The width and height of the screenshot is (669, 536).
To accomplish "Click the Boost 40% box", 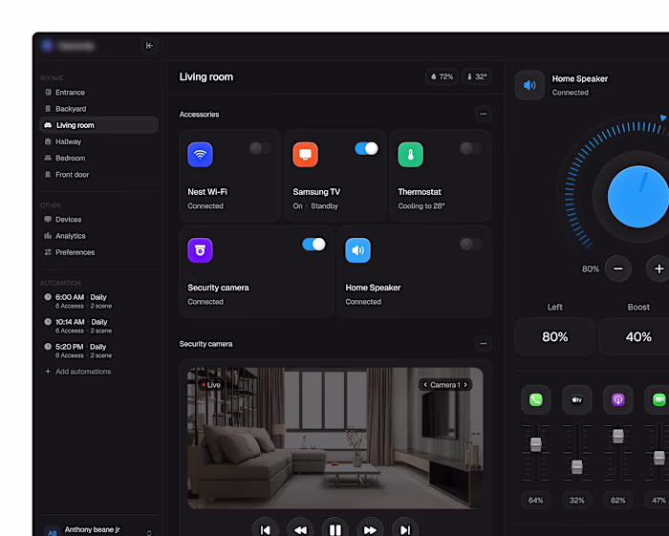I will [636, 336].
